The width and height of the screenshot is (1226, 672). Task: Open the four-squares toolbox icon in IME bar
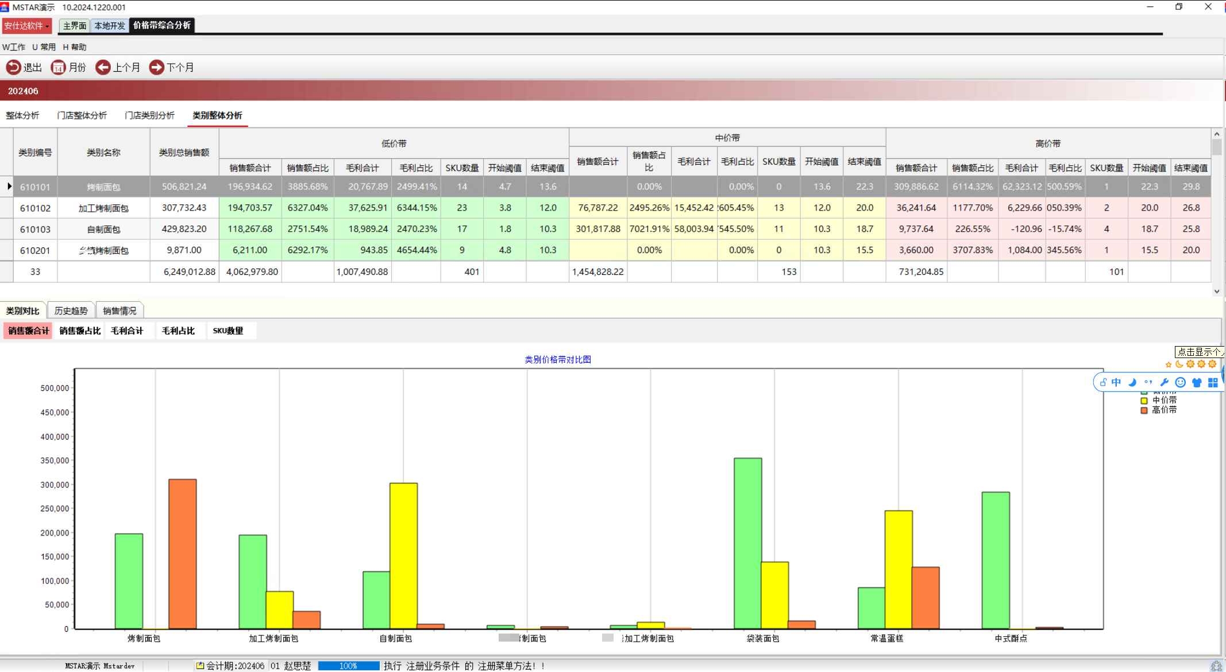pyautogui.click(x=1213, y=383)
